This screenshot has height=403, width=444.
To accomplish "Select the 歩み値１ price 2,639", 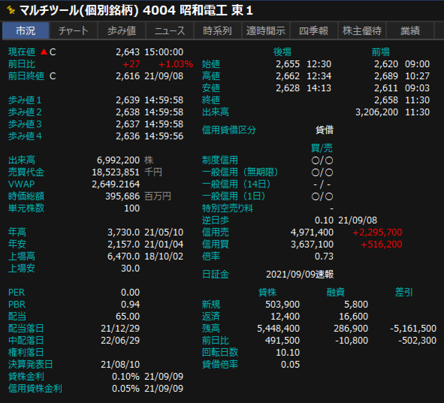I will [x=128, y=100].
